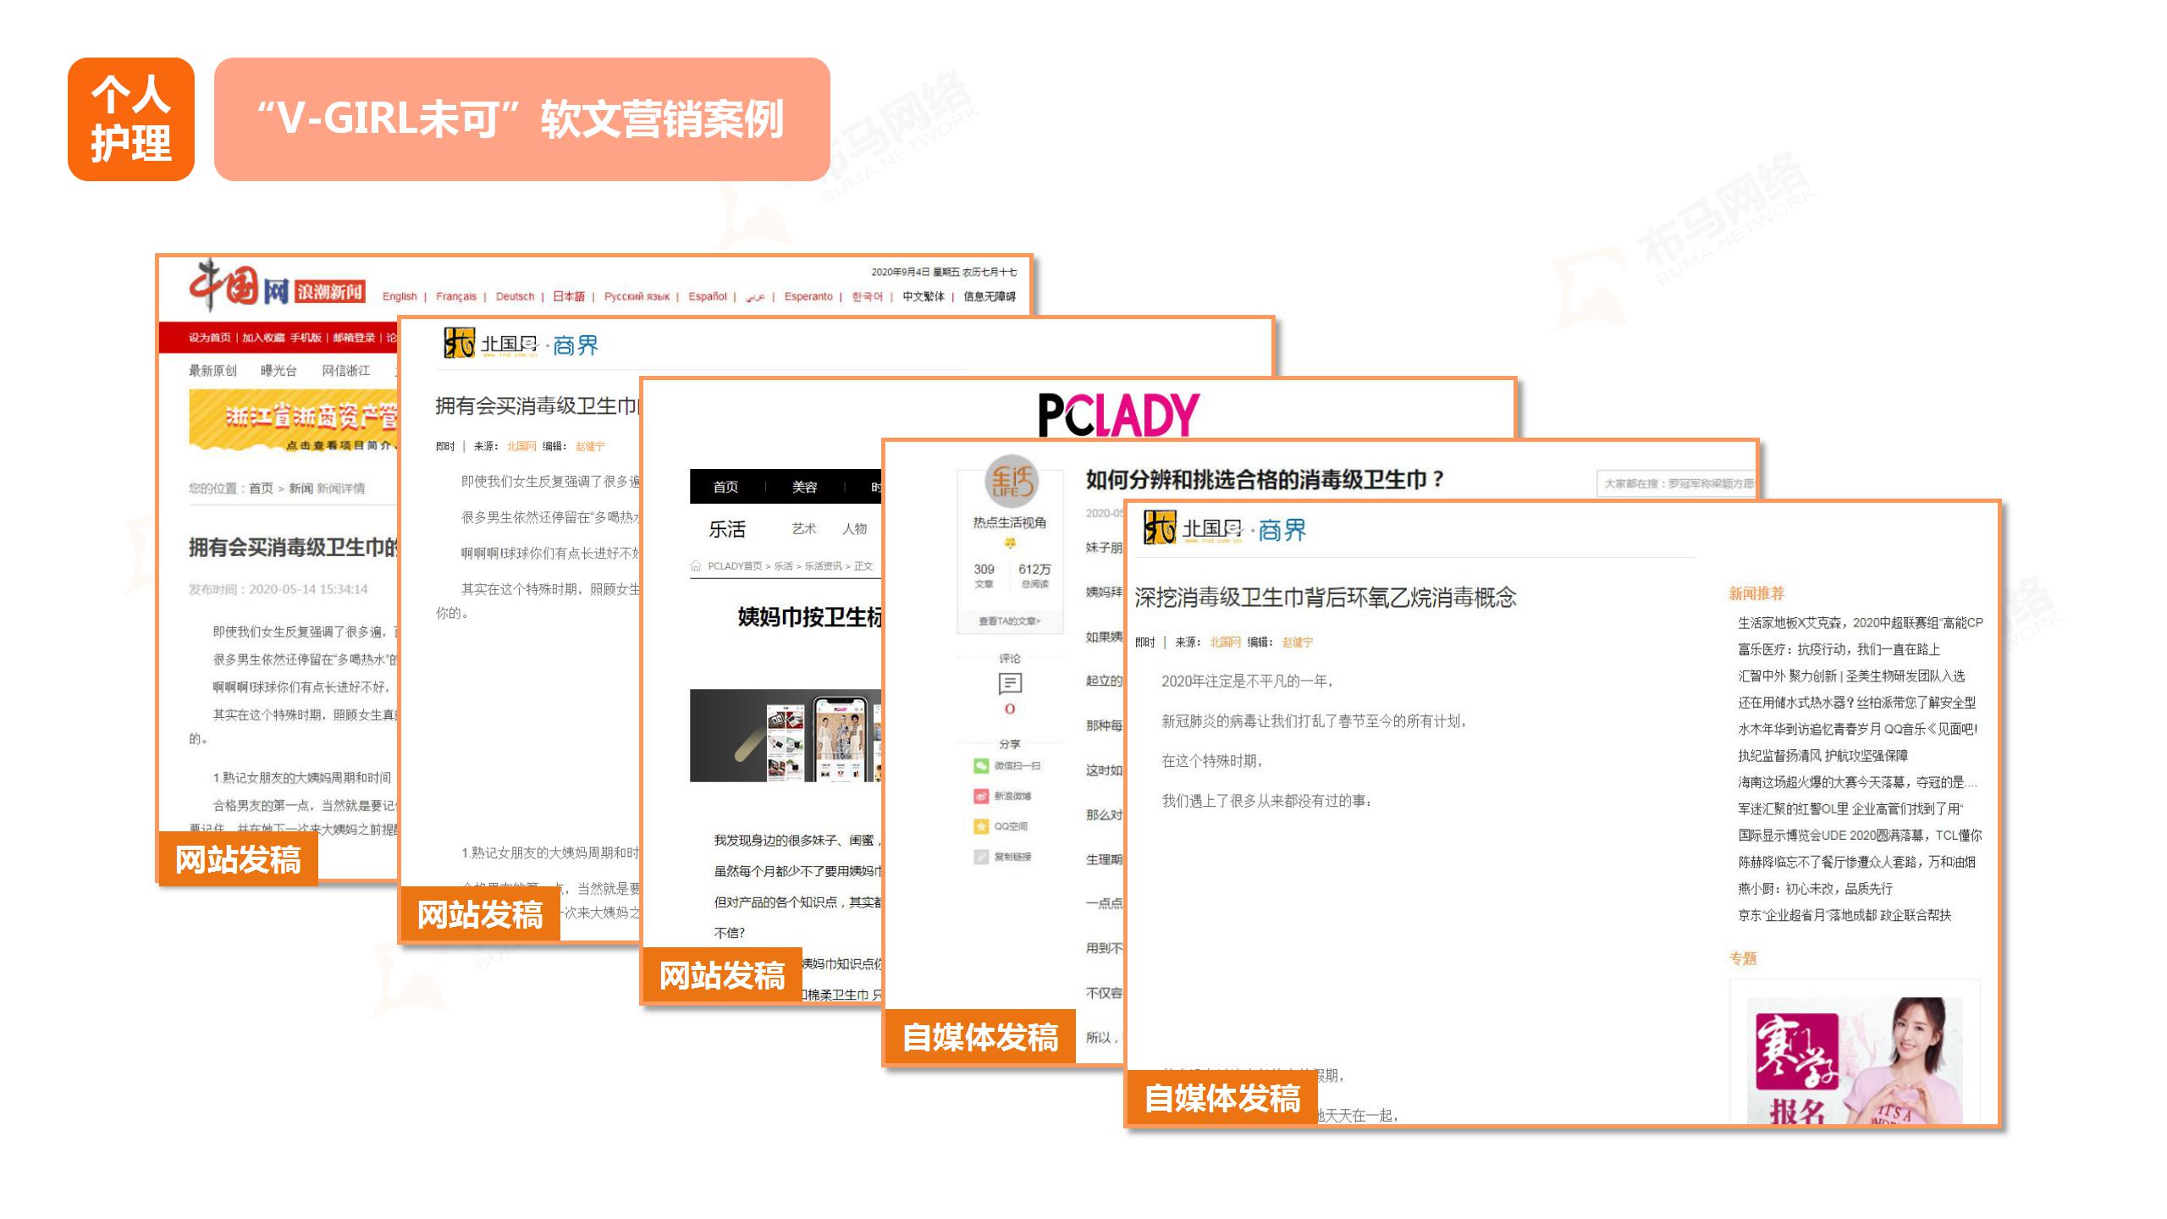The height and width of the screenshot is (1219, 2167).
Task: Click the 深挖消毒级卫生巾背后环氧乙烷消毒概念 headline
Action: click(x=1326, y=598)
